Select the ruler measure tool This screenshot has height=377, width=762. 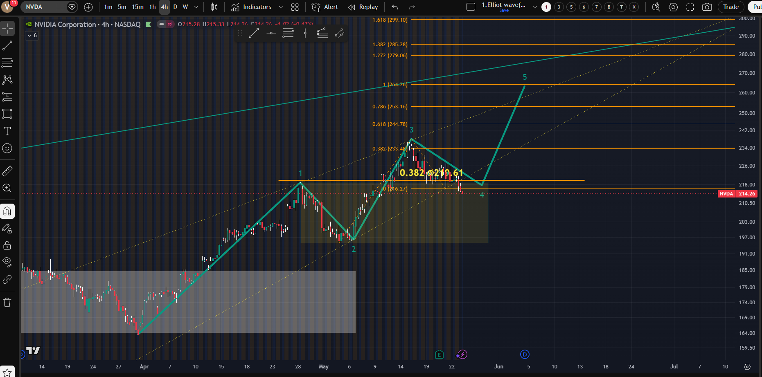tap(7, 171)
